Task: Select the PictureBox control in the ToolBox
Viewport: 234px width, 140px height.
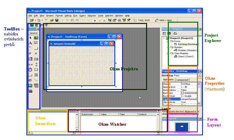Action: point(36,38)
